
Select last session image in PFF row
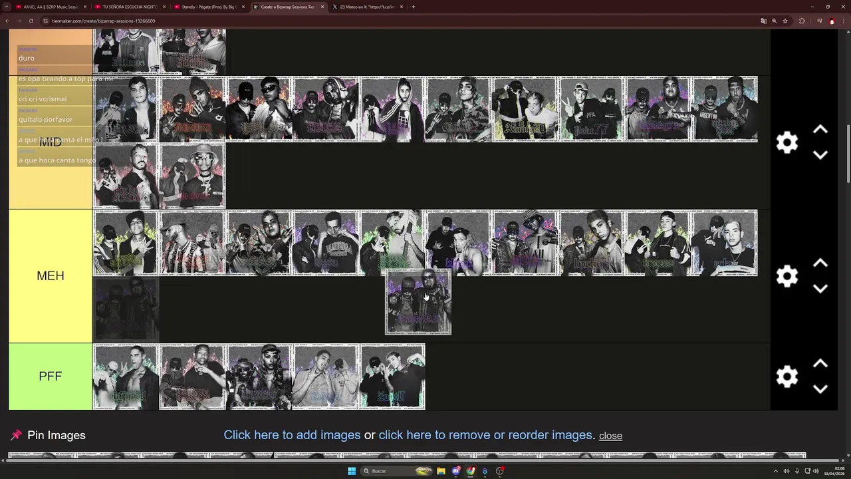[392, 377]
